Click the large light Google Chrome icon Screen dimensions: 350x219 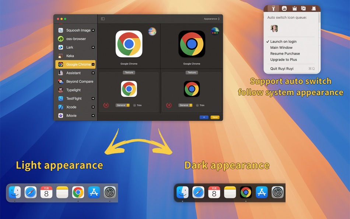pos(129,44)
